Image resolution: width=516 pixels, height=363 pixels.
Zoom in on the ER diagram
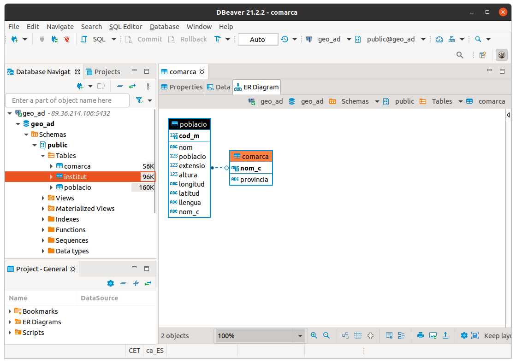pos(314,336)
